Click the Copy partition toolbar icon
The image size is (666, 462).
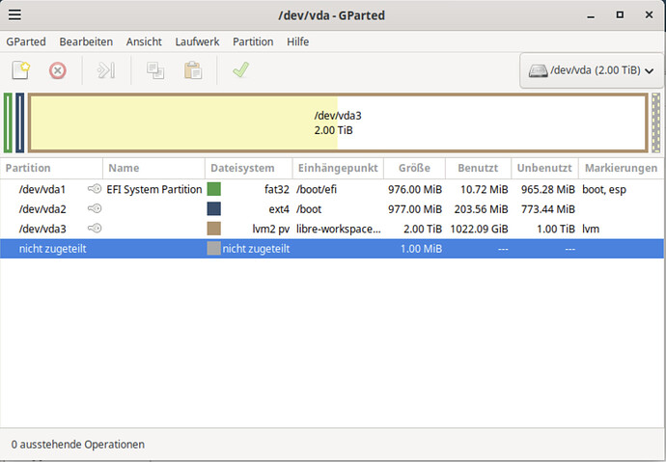154,70
